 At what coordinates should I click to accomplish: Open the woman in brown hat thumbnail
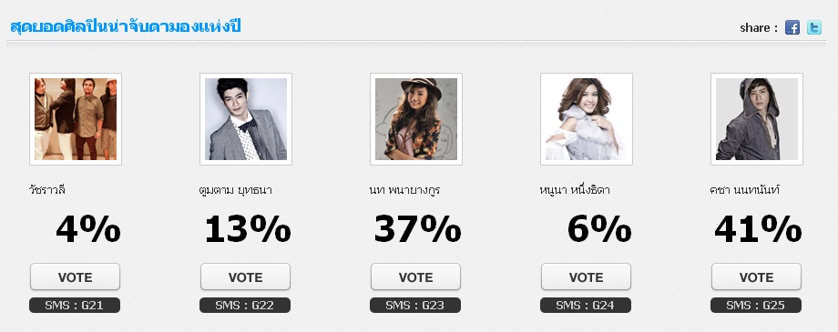[x=415, y=119]
